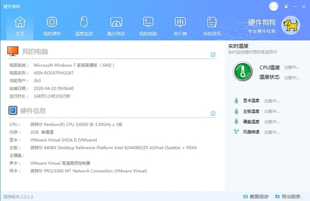
Task: Select the Pentium G4560 CPU text
Action: click(76, 125)
